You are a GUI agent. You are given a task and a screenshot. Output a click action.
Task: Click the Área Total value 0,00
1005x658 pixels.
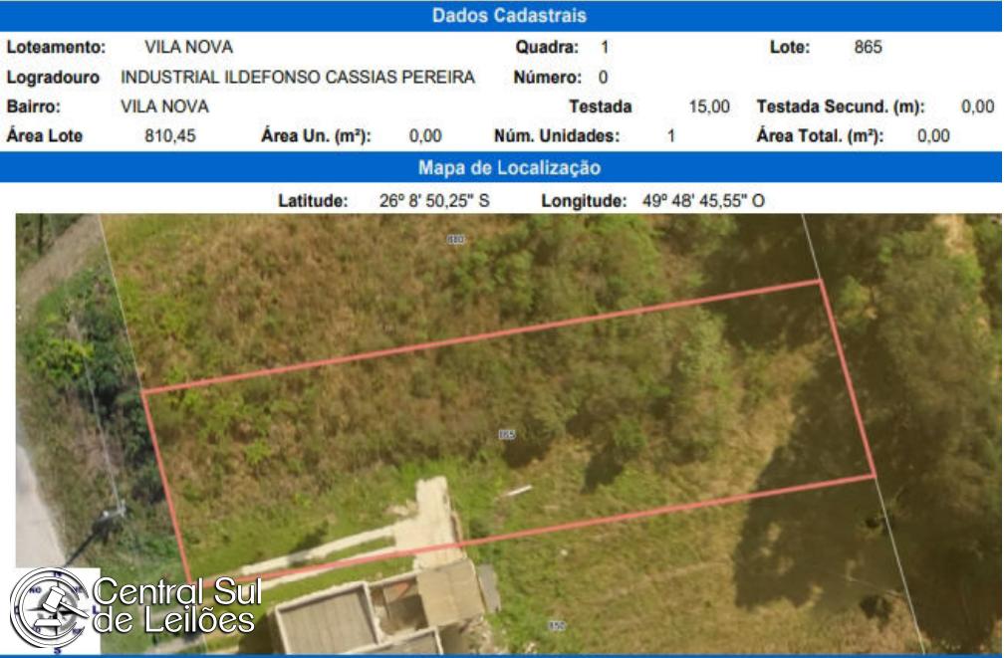(x=932, y=136)
